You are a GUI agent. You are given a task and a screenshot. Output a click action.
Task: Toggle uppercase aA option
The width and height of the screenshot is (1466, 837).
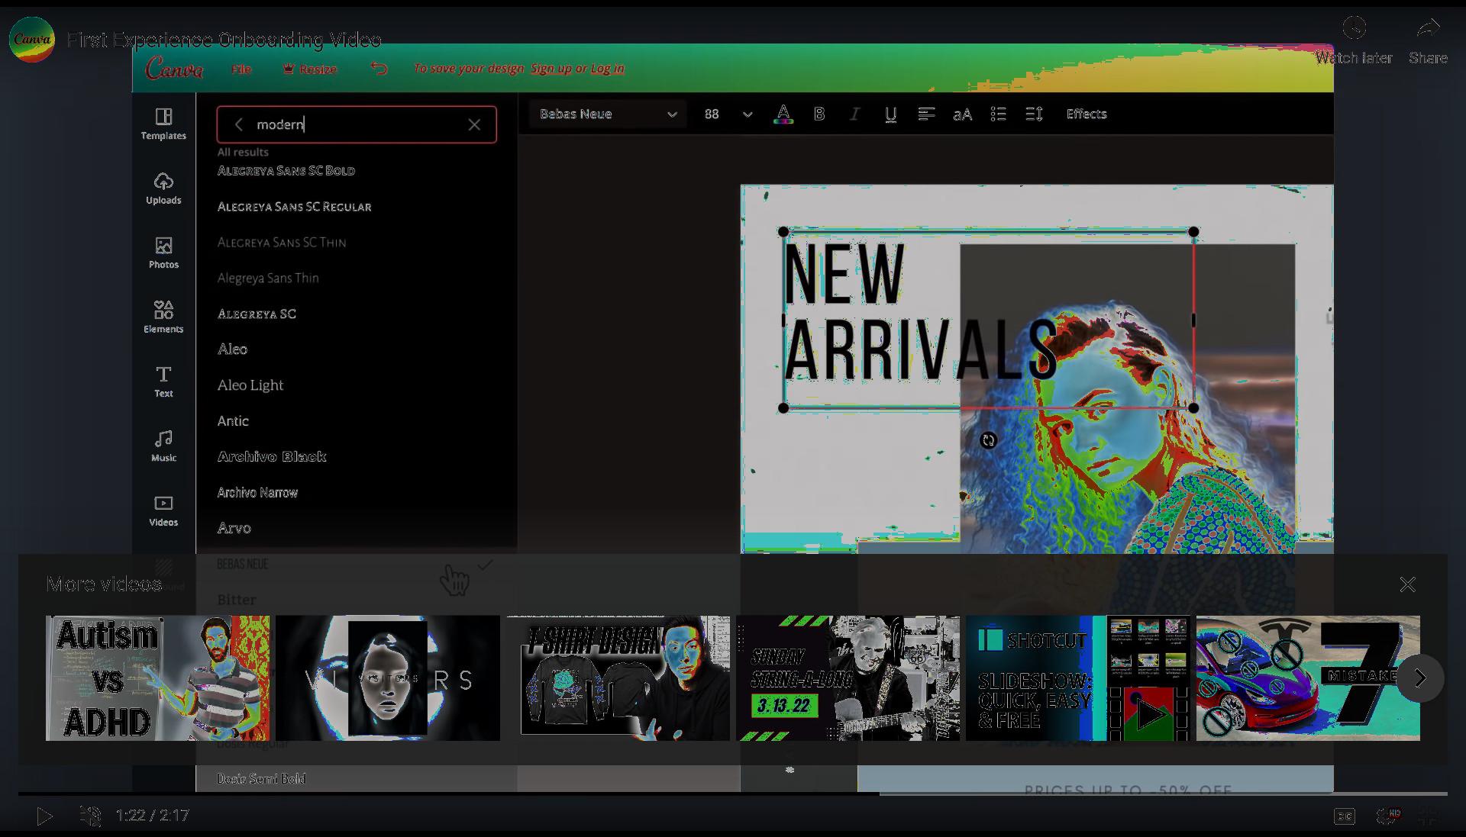962,114
